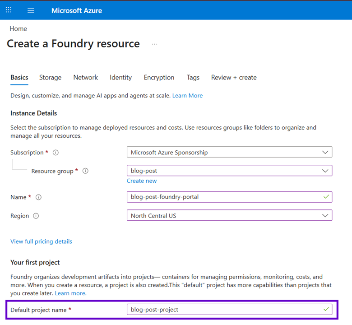Viewport: 352px width, 325px height.
Task: Edit the Default project name field
Action: (229, 310)
